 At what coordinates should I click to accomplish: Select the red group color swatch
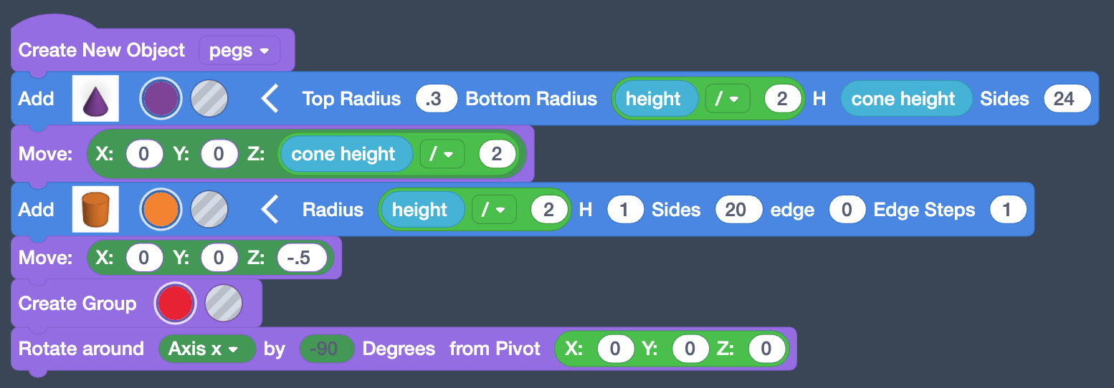point(175,304)
